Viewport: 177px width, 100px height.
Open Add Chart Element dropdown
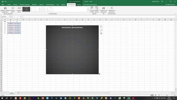[5, 10]
